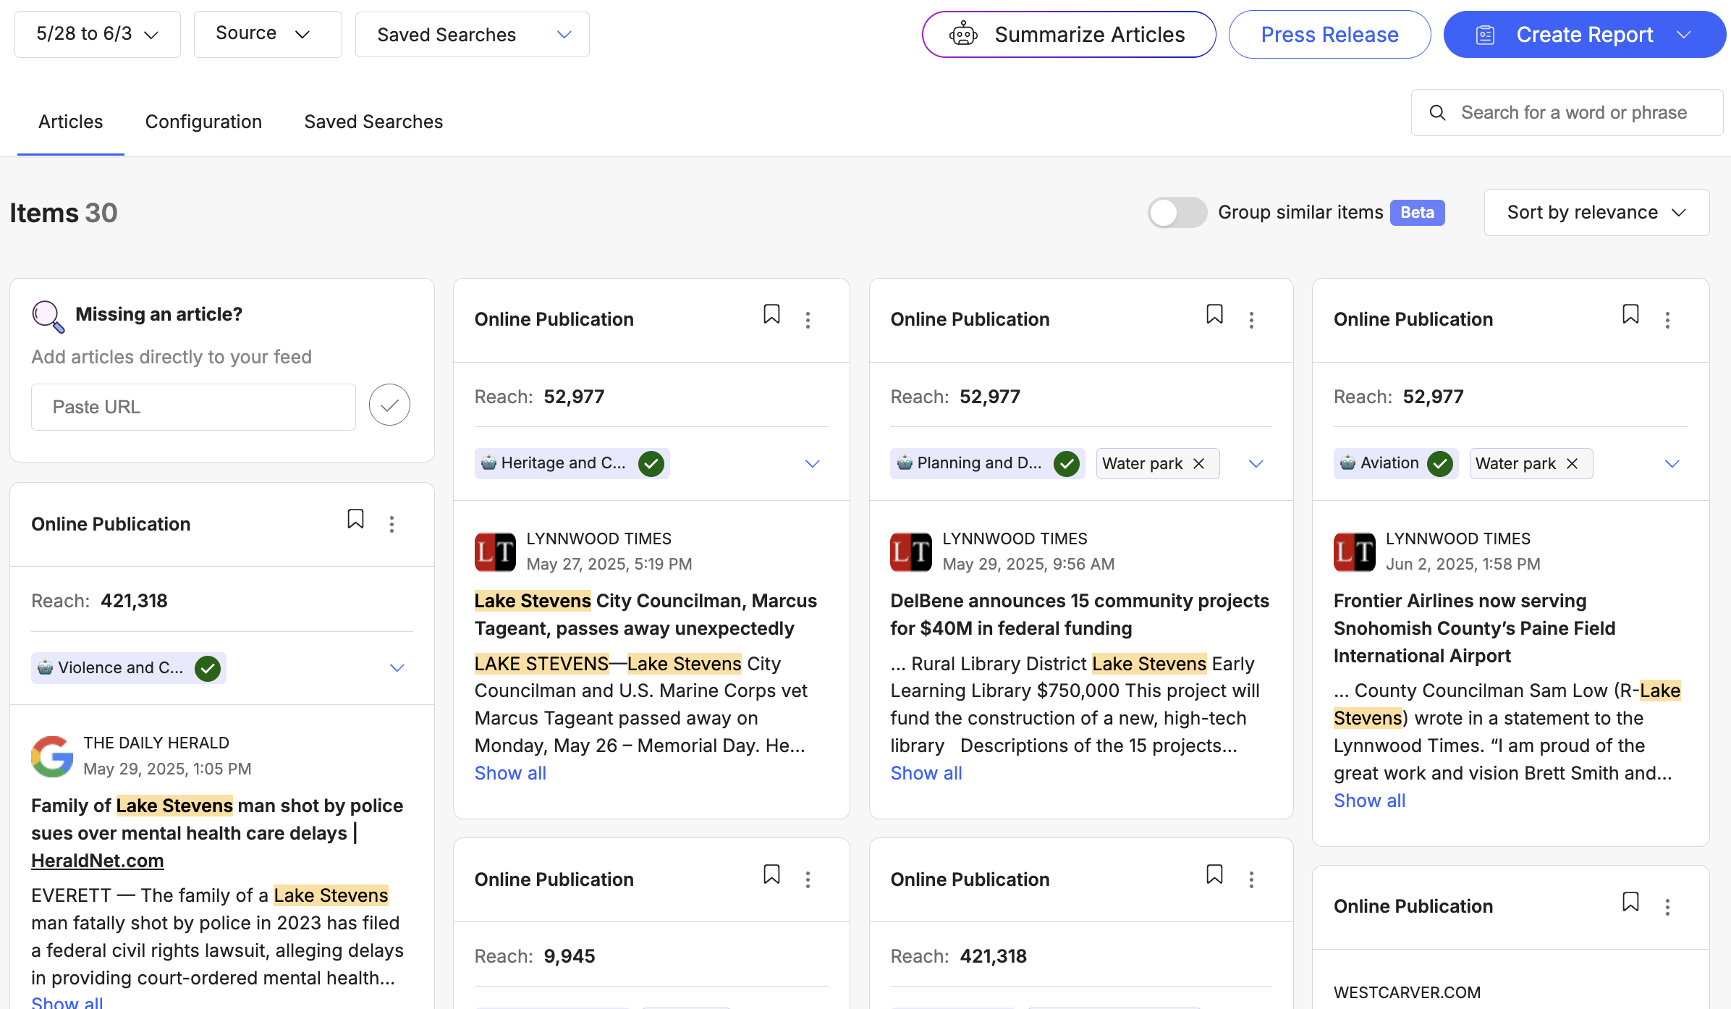Click into the Paste URL field
The height and width of the screenshot is (1009, 1731).
(x=193, y=407)
